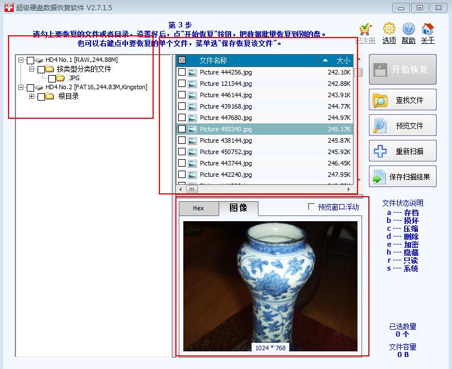Viewport: 452px width, 369px height.
Task: Click the file list scroll-right arrow
Action: tap(348, 189)
